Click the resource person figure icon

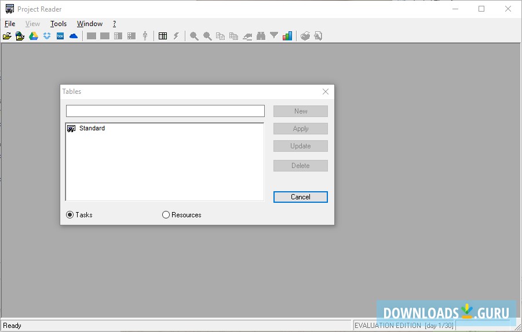pos(145,36)
